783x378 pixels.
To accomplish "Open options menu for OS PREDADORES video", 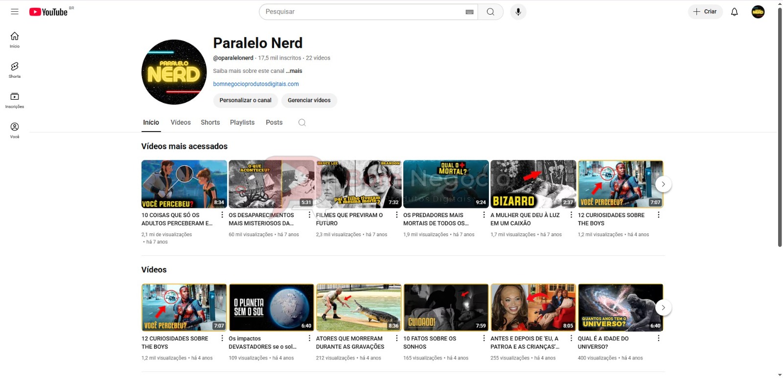I will click(x=484, y=215).
